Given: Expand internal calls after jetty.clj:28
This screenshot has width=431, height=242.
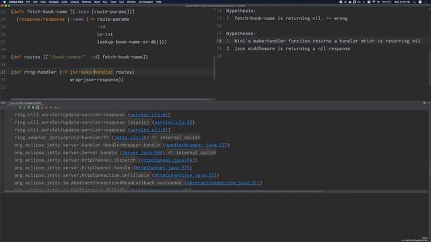Looking at the screenshot, I should tap(176, 137).
